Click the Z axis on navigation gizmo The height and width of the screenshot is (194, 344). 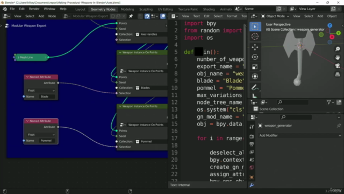pos(329,25)
